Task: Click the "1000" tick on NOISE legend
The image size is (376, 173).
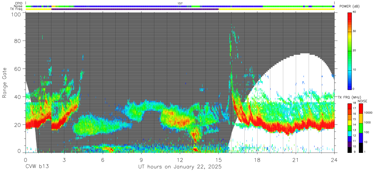Action: click(368, 123)
